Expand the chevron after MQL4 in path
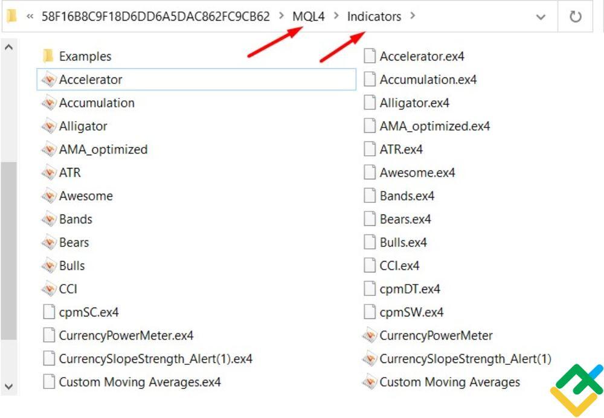 336,16
